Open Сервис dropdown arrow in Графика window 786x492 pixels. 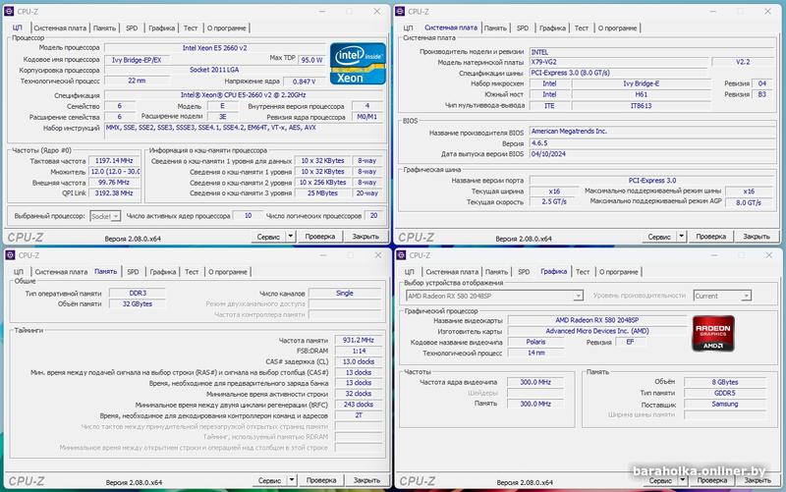click(x=682, y=480)
